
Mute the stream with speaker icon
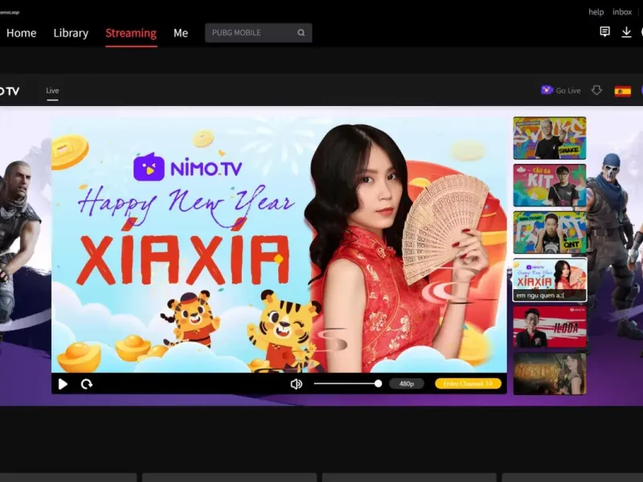tap(296, 384)
